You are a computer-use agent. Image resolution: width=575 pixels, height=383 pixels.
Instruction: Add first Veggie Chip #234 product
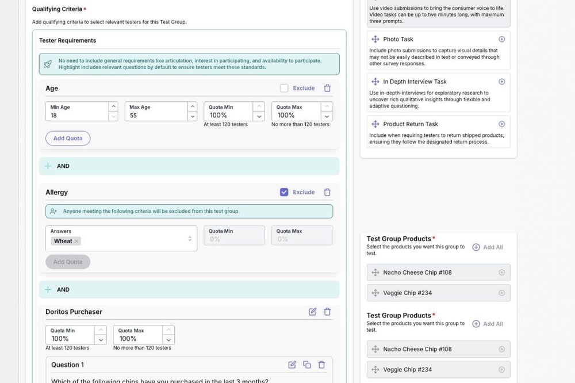501,293
